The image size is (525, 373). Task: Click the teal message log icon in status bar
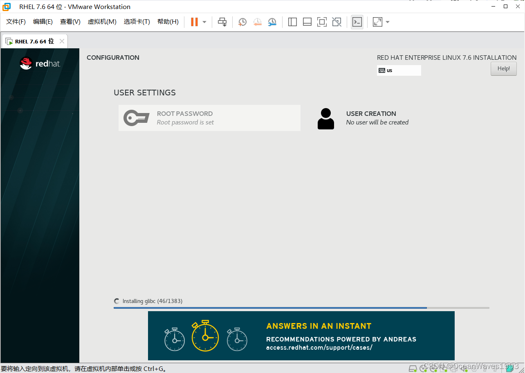coord(510,368)
